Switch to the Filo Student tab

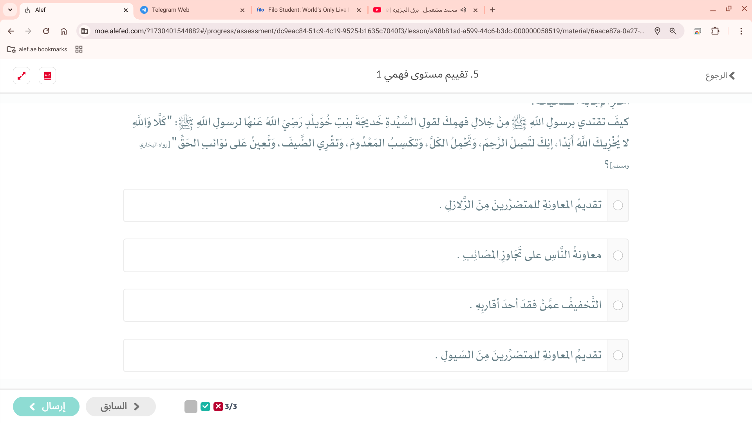[x=305, y=10]
